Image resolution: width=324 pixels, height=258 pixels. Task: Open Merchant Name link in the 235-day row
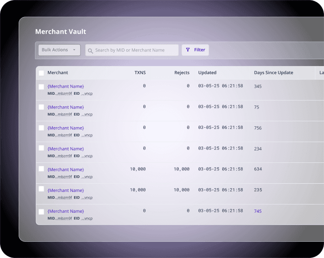(x=66, y=190)
